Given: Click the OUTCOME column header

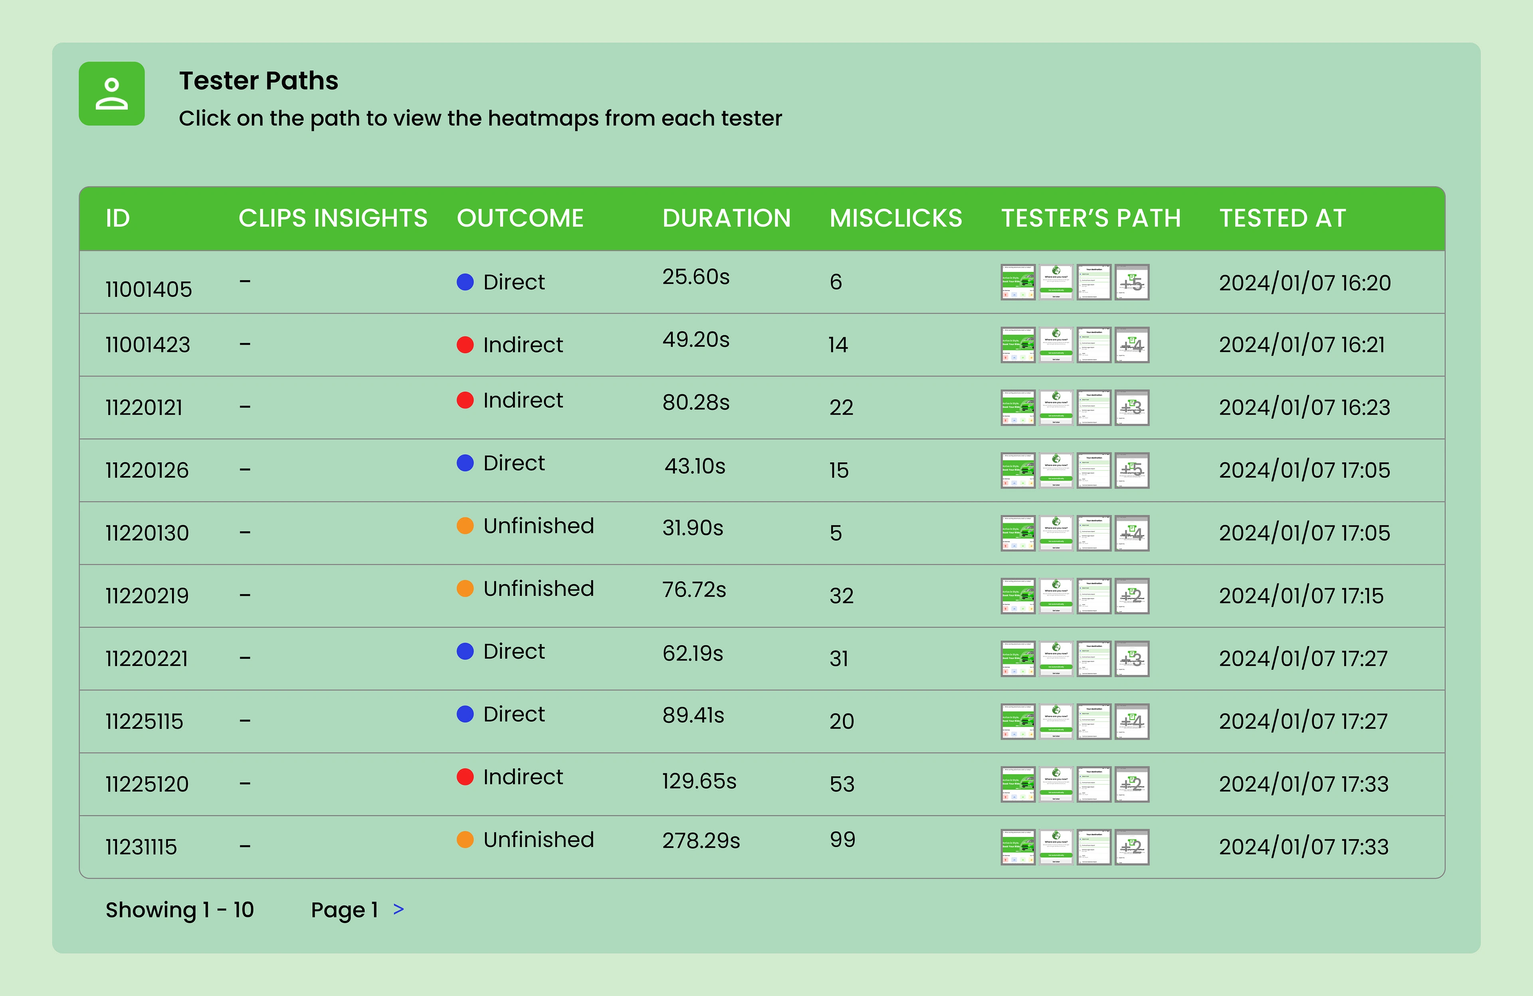Looking at the screenshot, I should 520,218.
